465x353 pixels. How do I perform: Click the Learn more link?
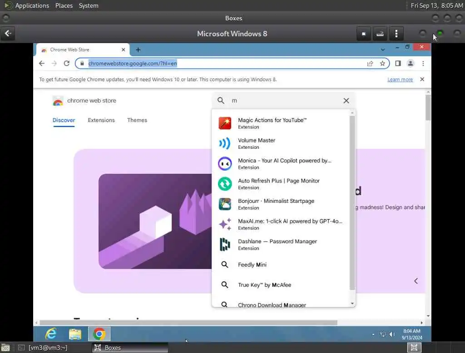(x=400, y=79)
